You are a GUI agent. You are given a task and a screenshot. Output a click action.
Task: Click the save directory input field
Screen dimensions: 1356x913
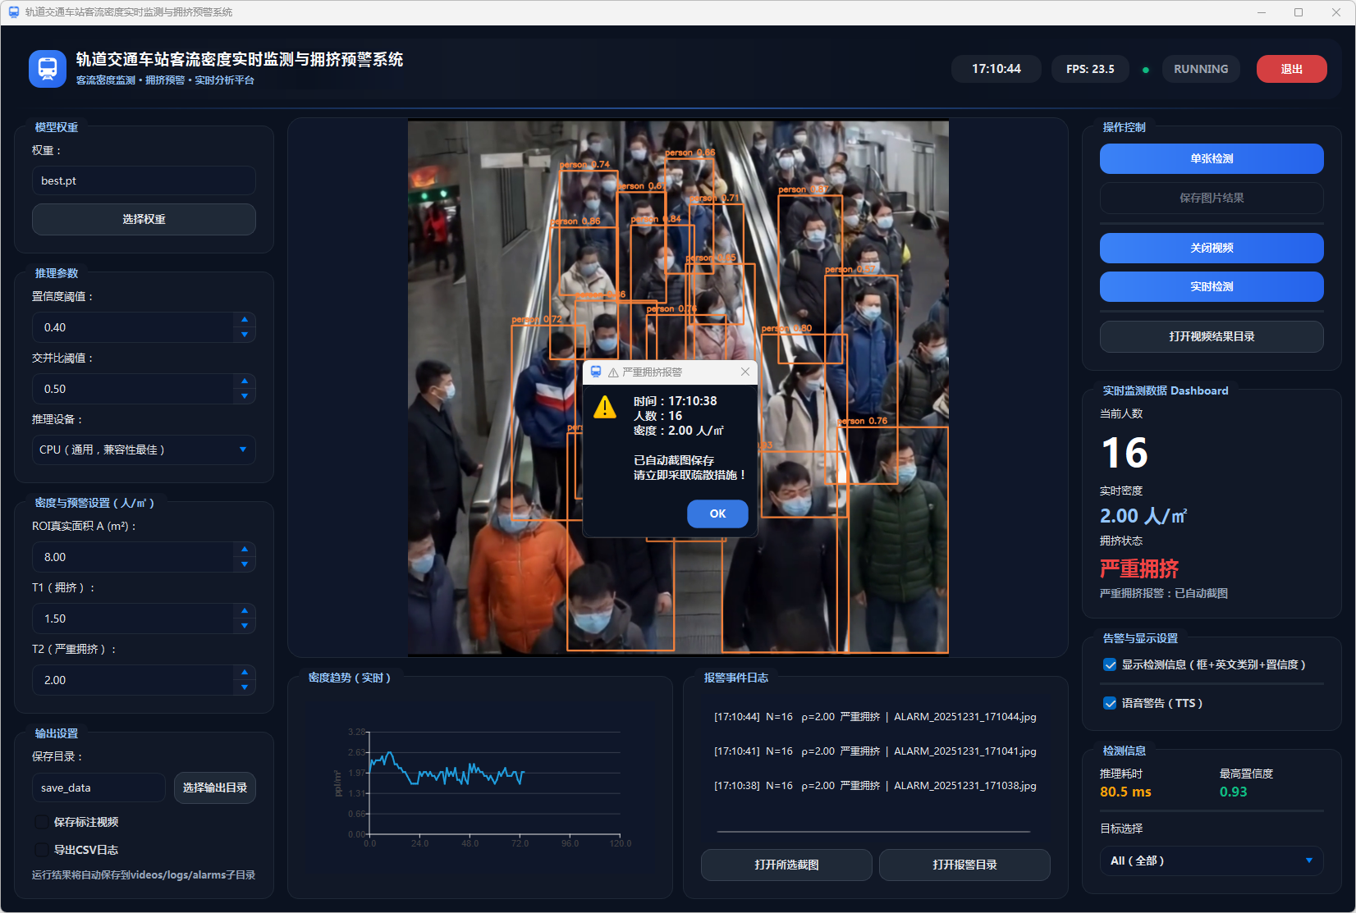pyautogui.click(x=98, y=787)
